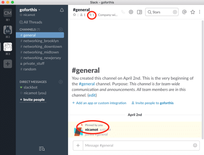Start a call with the phone icon

pyautogui.click(x=123, y=12)
